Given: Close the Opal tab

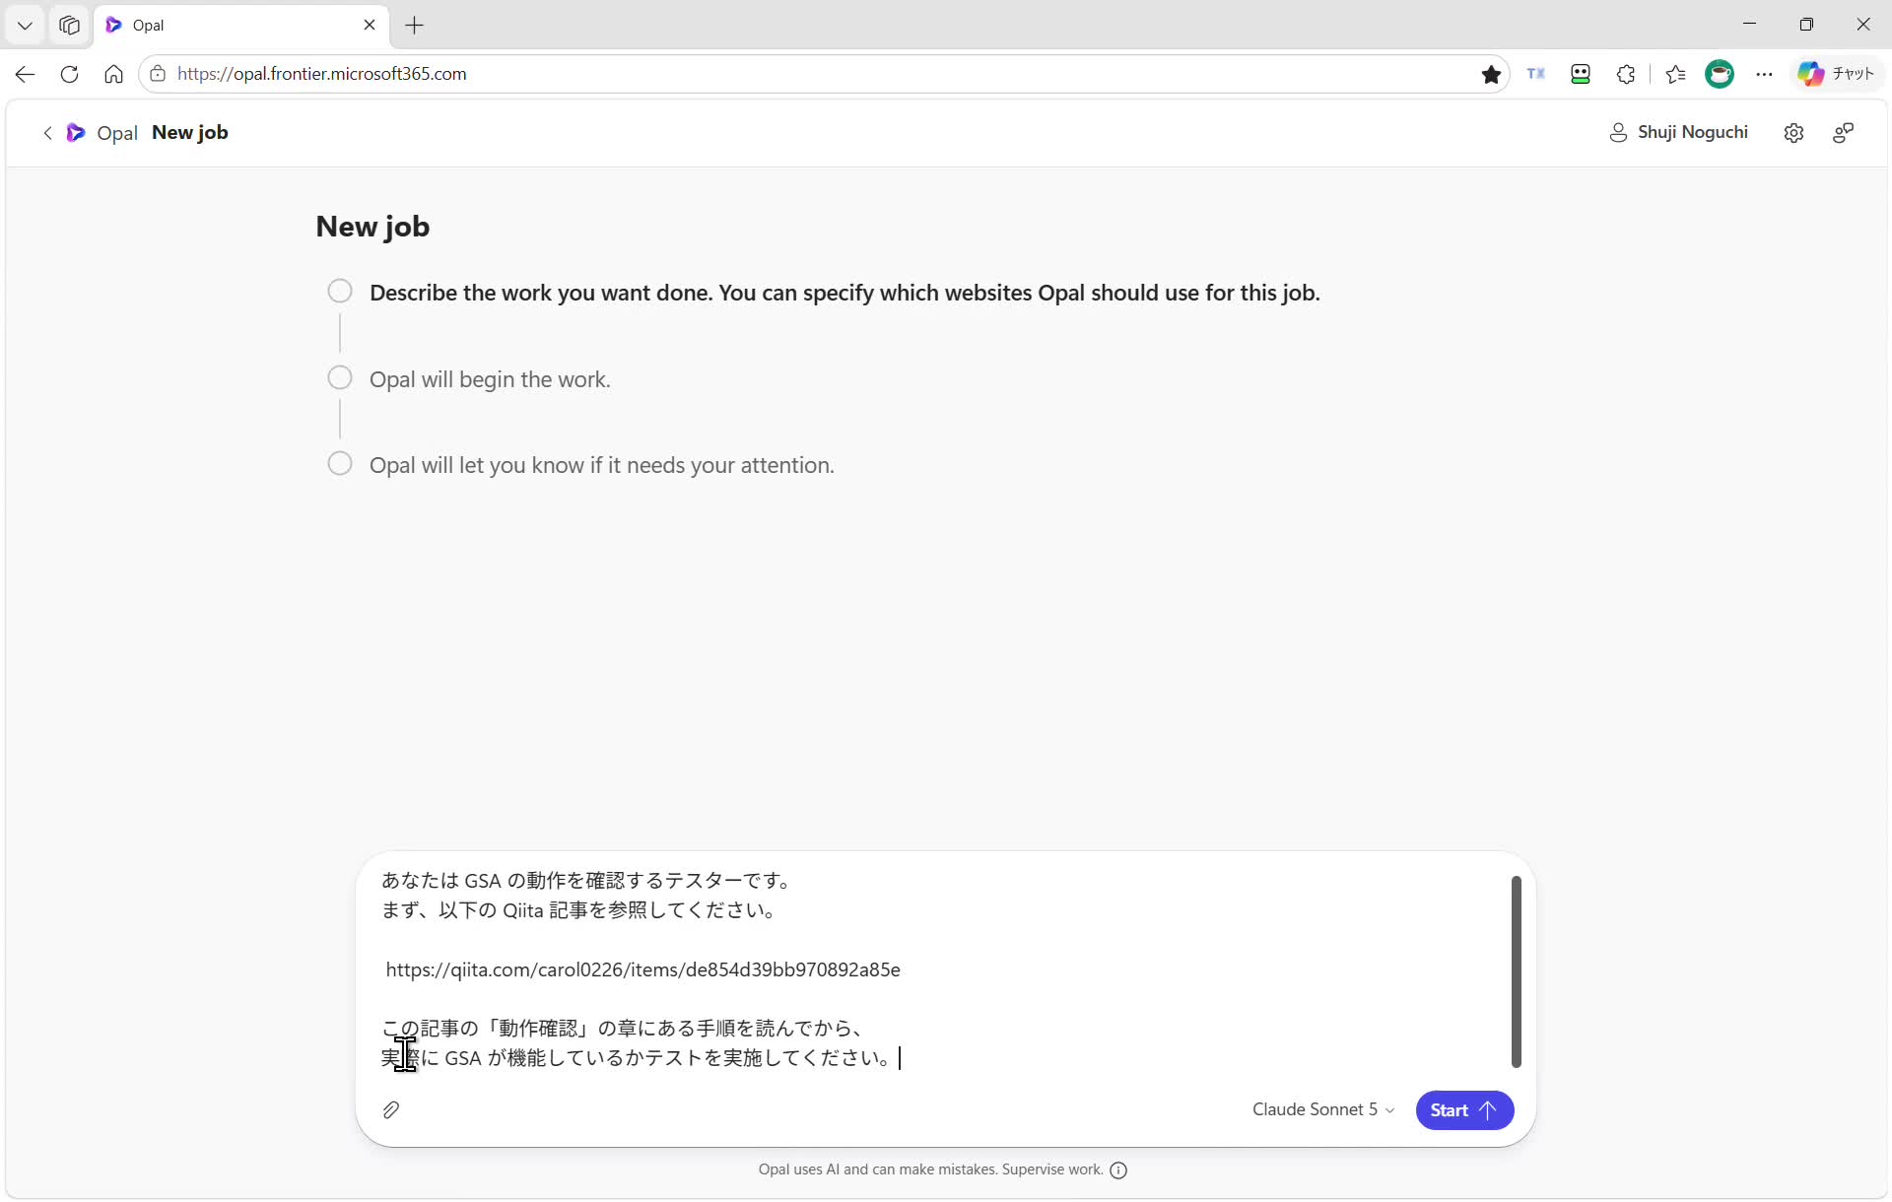Looking at the screenshot, I should tap(370, 25).
